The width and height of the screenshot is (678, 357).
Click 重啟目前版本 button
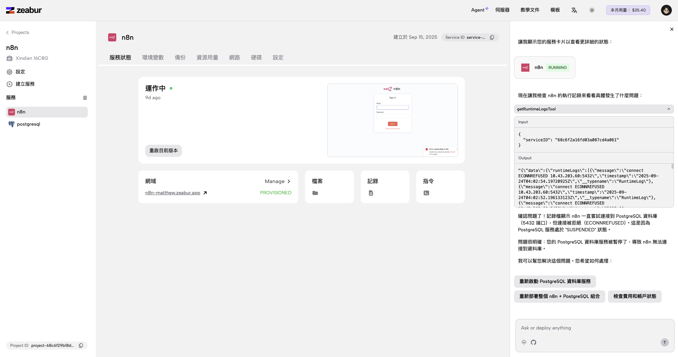click(x=164, y=151)
